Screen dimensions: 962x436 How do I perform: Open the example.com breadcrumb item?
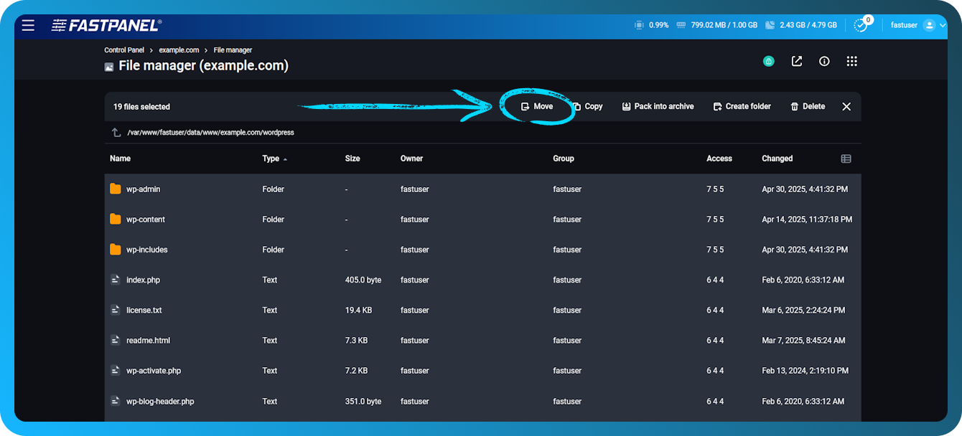[x=179, y=49]
